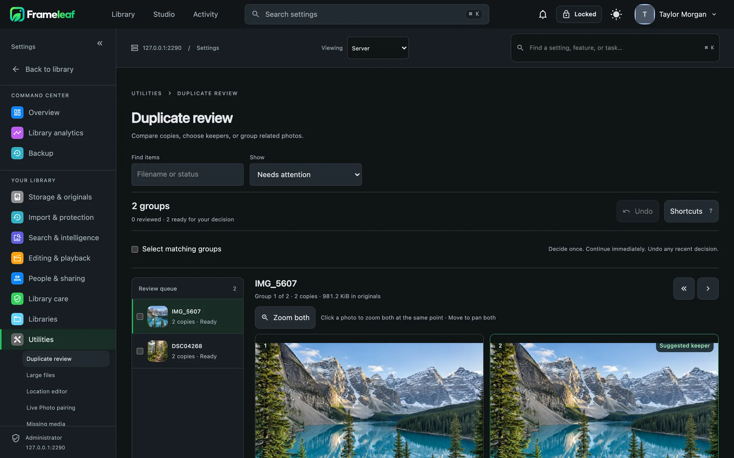Focus Find a setting, feature, or task field
The height and width of the screenshot is (458, 734).
click(615, 48)
